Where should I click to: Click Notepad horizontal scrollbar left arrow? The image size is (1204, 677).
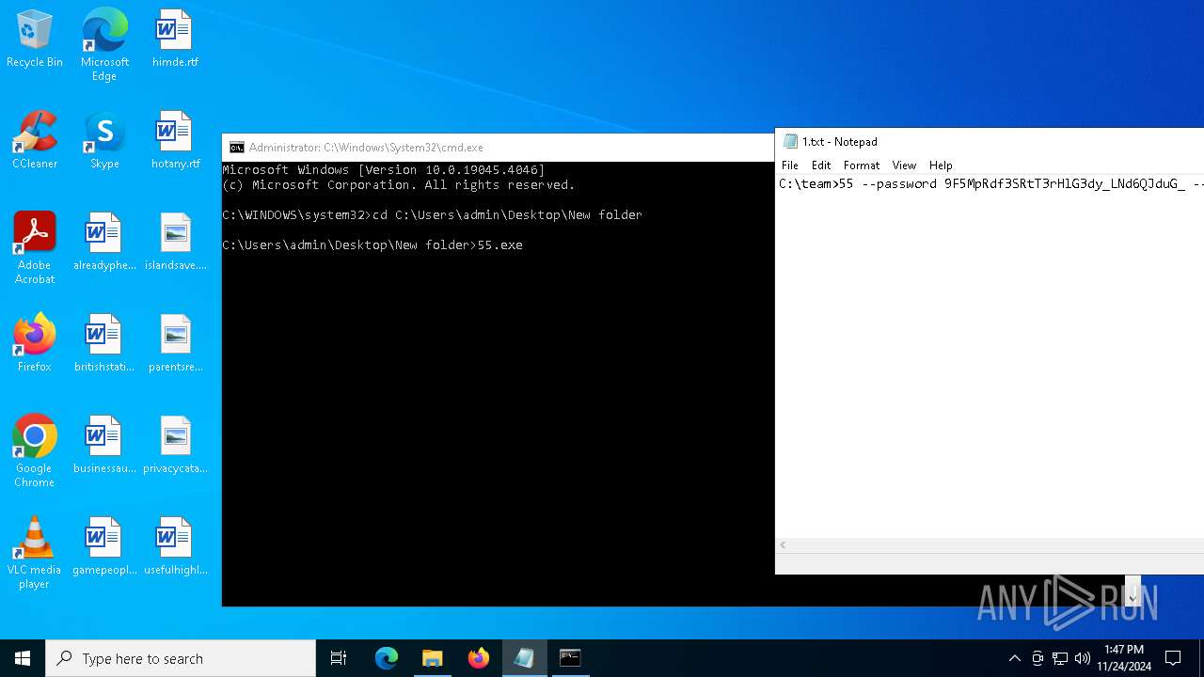point(783,545)
